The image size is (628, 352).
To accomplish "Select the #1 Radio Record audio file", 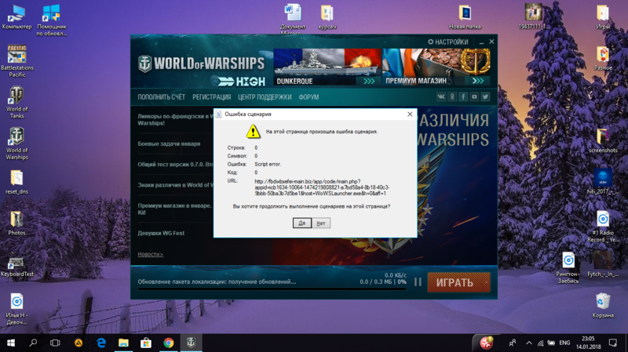I will tap(603, 227).
